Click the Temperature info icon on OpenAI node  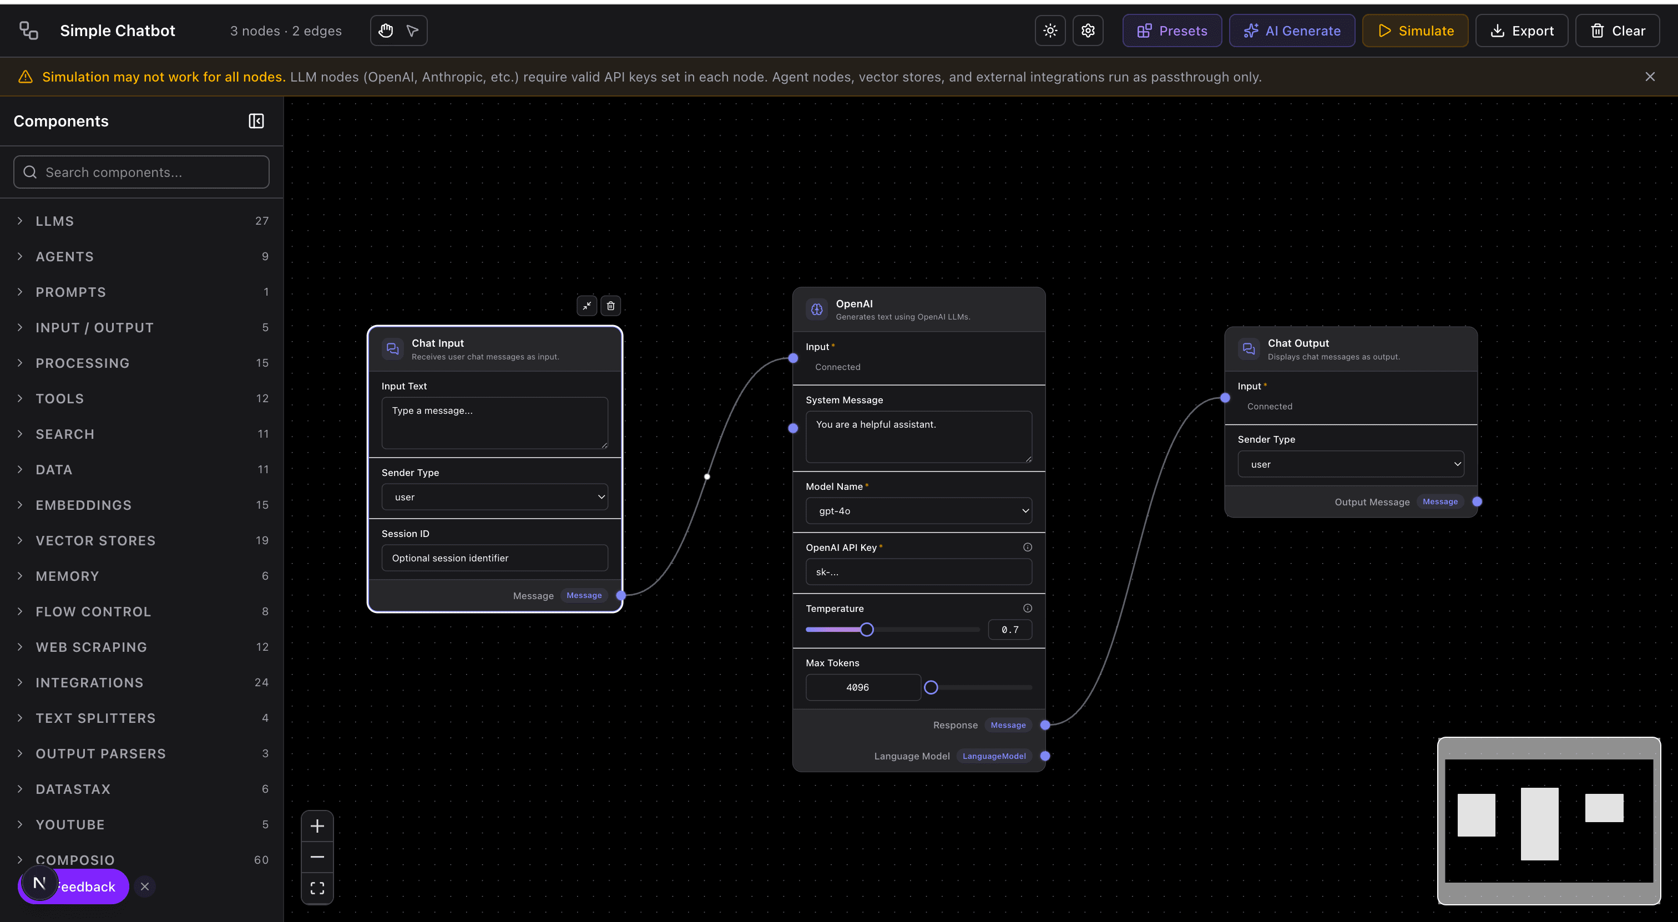coord(1027,607)
